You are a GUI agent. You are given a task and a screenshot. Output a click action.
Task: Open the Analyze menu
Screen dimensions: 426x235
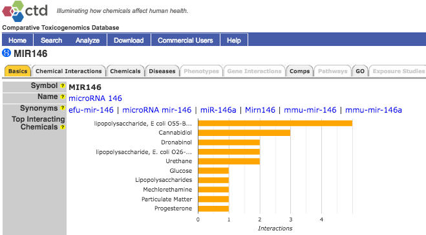(x=87, y=40)
